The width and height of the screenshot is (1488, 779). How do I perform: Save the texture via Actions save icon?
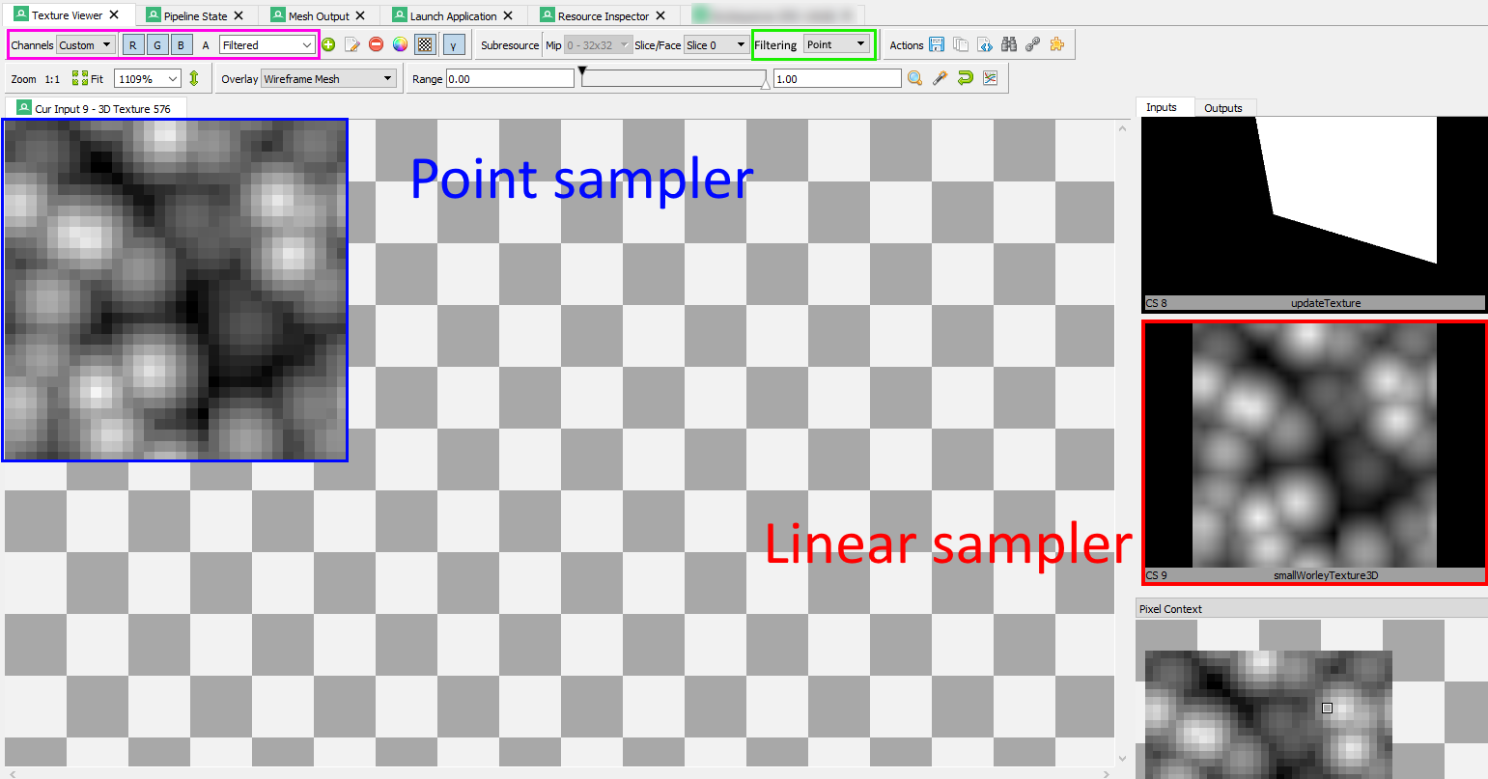point(936,43)
